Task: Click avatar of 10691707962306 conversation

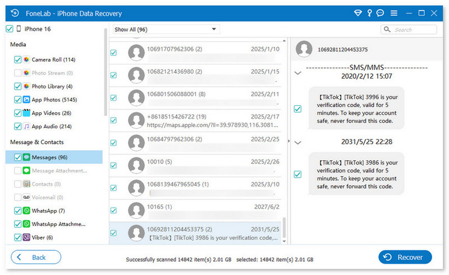Action: tap(136, 53)
